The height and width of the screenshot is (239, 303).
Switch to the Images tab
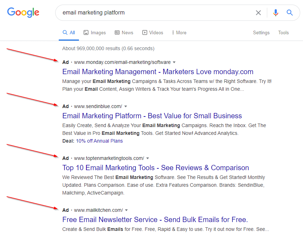pos(95,32)
